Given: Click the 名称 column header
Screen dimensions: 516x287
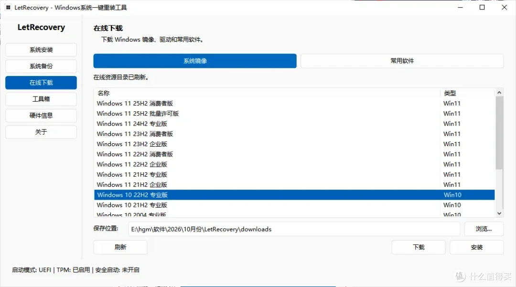Looking at the screenshot, I should tap(267, 93).
